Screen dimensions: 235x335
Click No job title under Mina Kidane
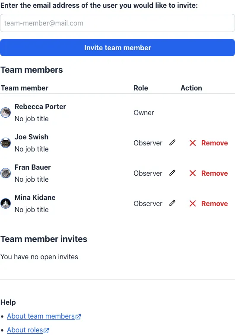[32, 210]
